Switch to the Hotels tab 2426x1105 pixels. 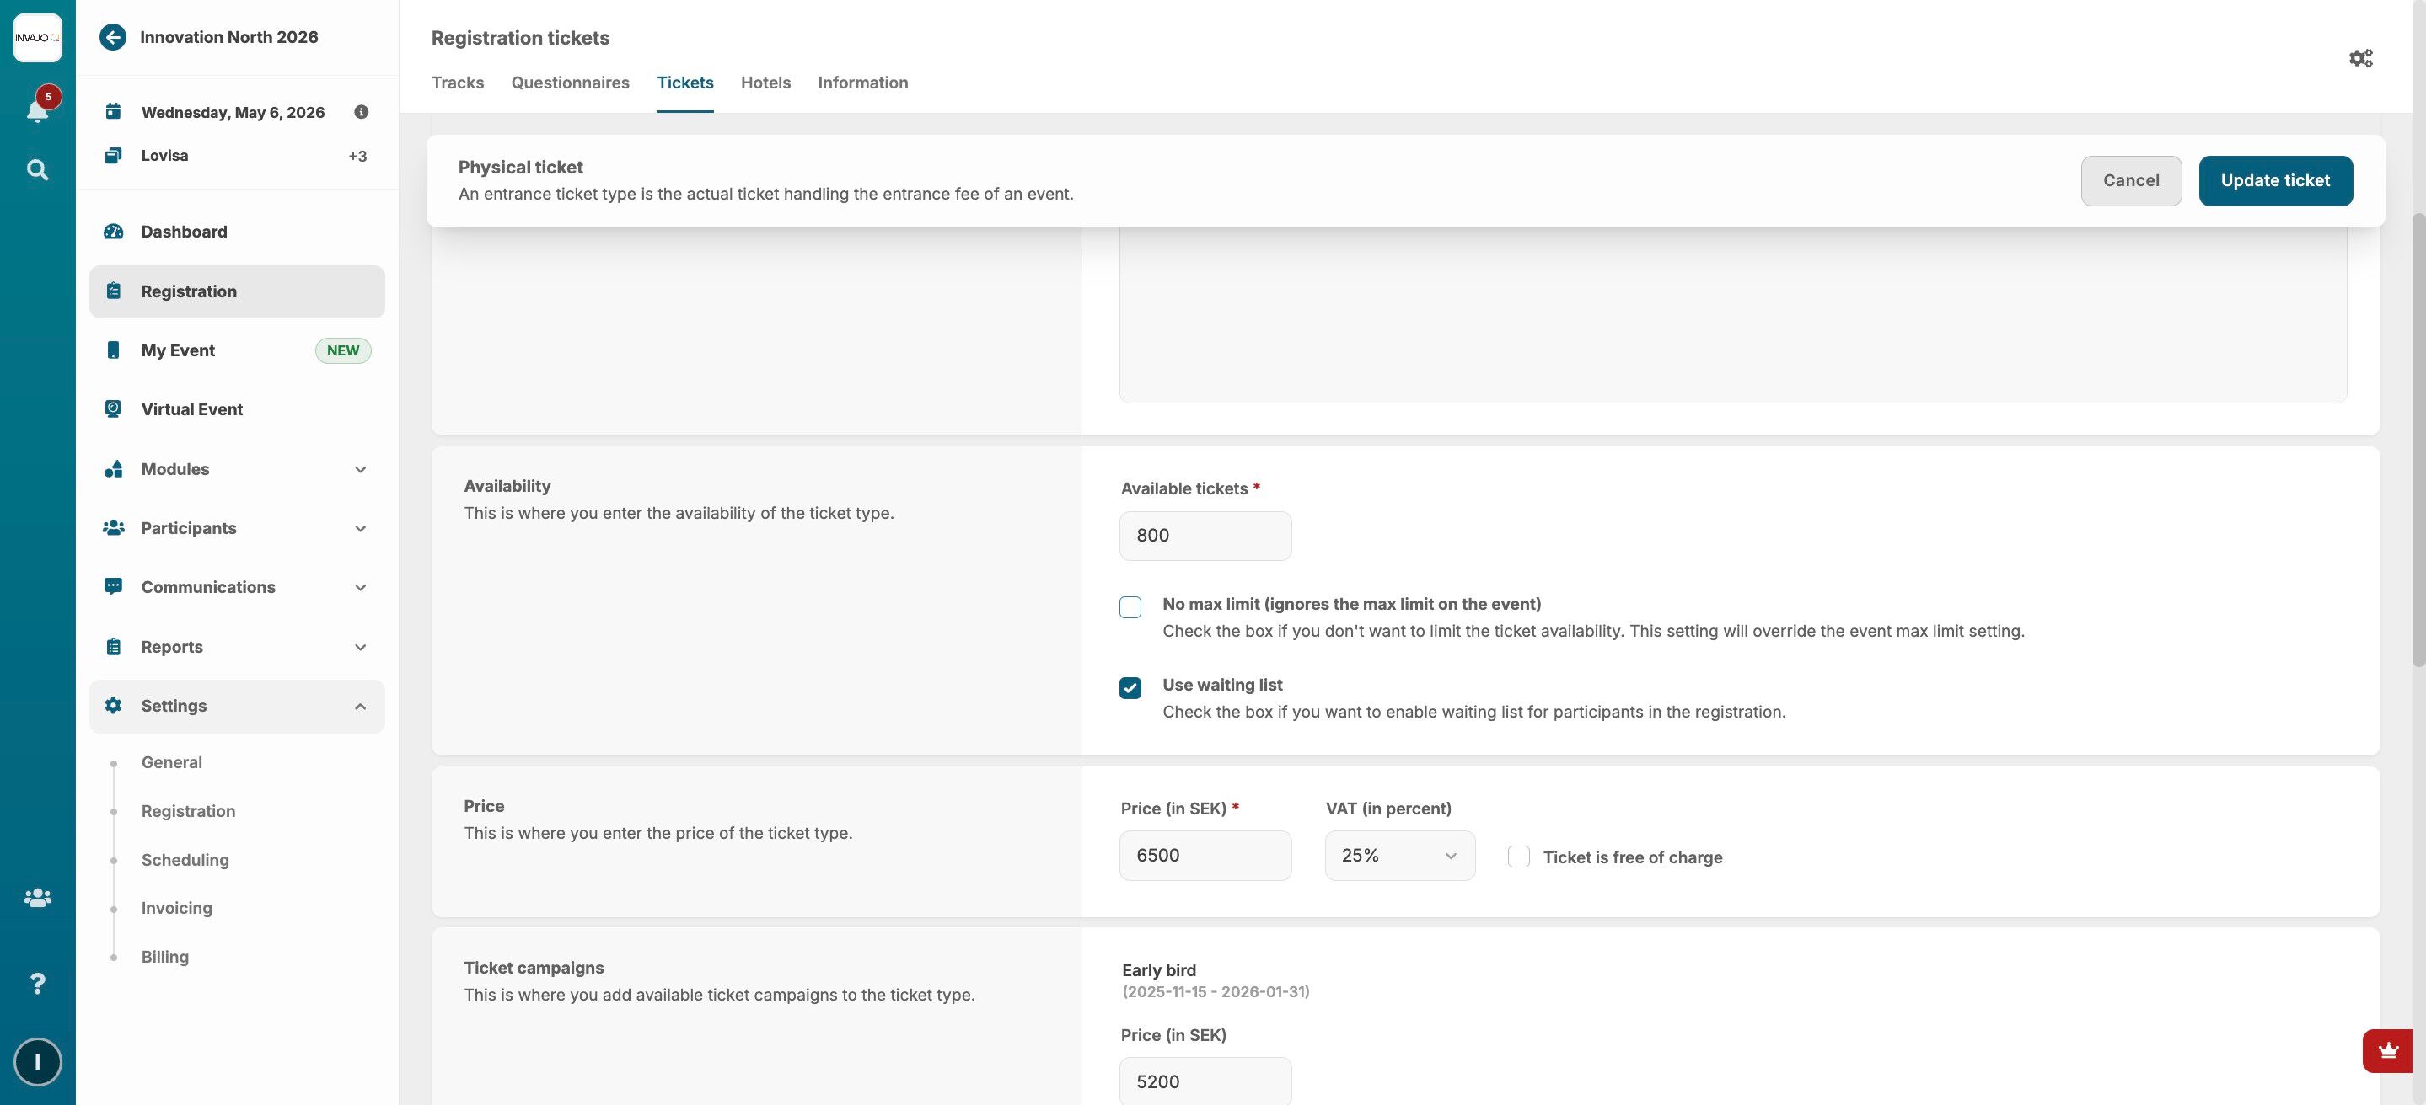point(765,83)
